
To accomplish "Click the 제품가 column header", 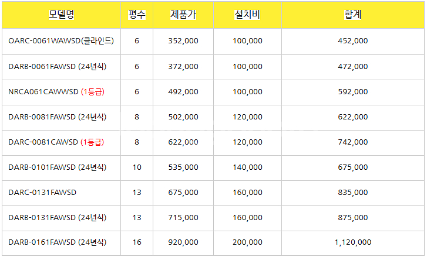I will point(183,15).
